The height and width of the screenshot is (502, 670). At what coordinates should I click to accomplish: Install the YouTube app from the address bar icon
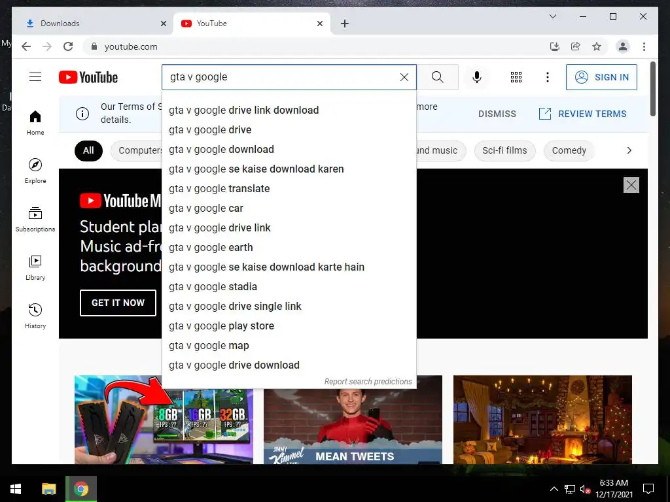[x=555, y=46]
